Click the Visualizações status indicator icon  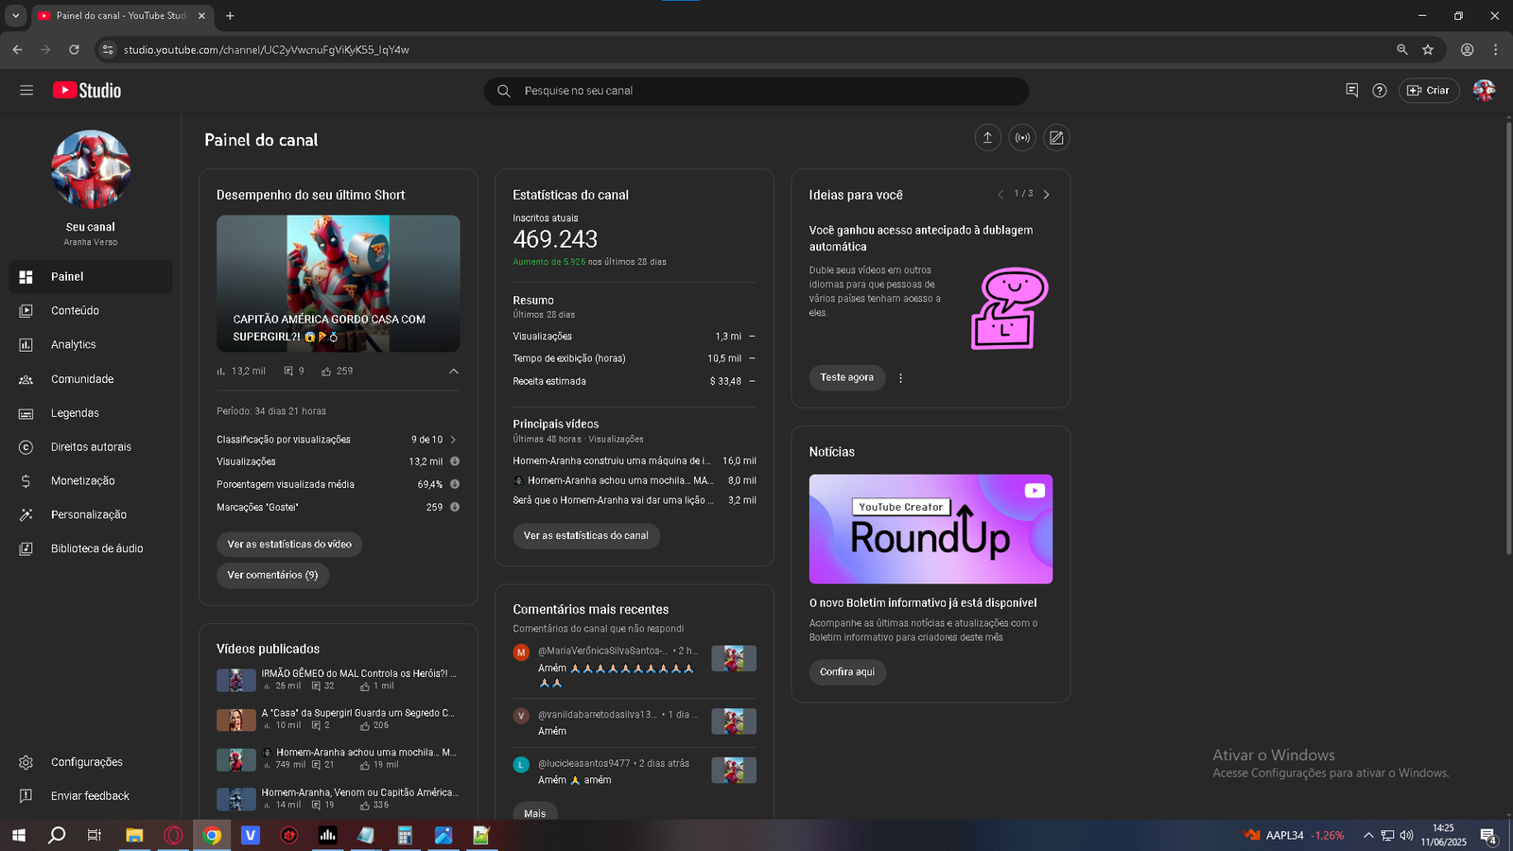pyautogui.click(x=455, y=461)
